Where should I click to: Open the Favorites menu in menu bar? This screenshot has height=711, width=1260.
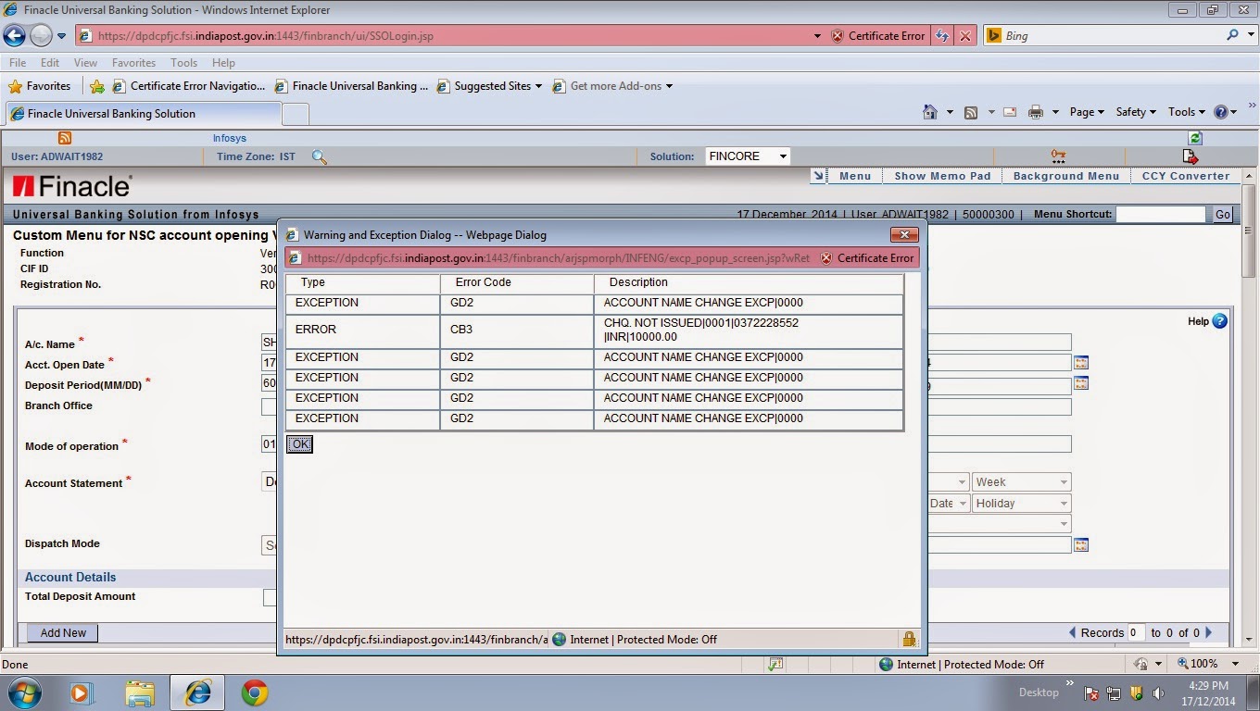tap(133, 63)
